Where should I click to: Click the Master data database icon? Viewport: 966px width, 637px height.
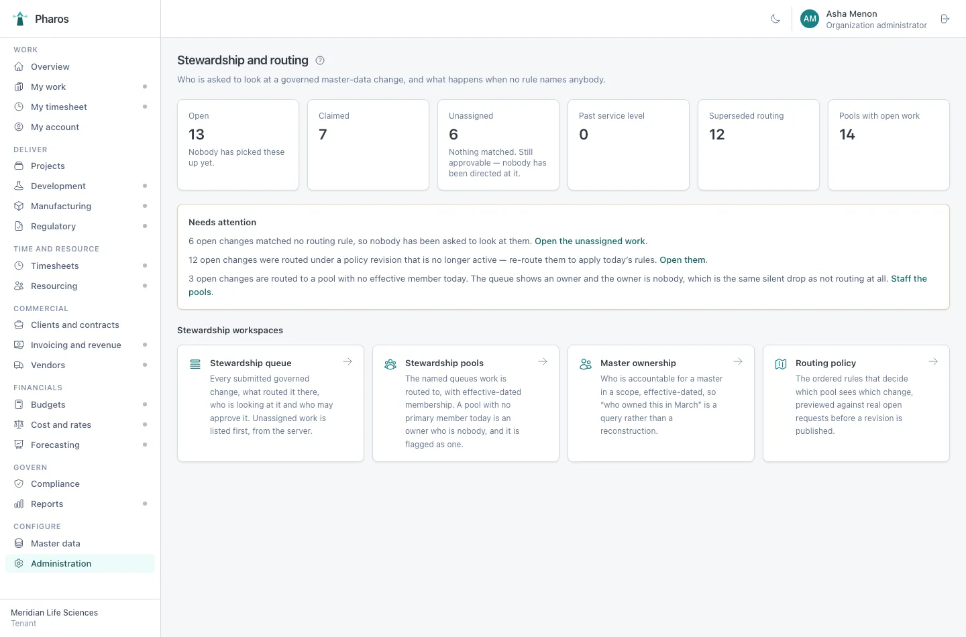pos(19,543)
